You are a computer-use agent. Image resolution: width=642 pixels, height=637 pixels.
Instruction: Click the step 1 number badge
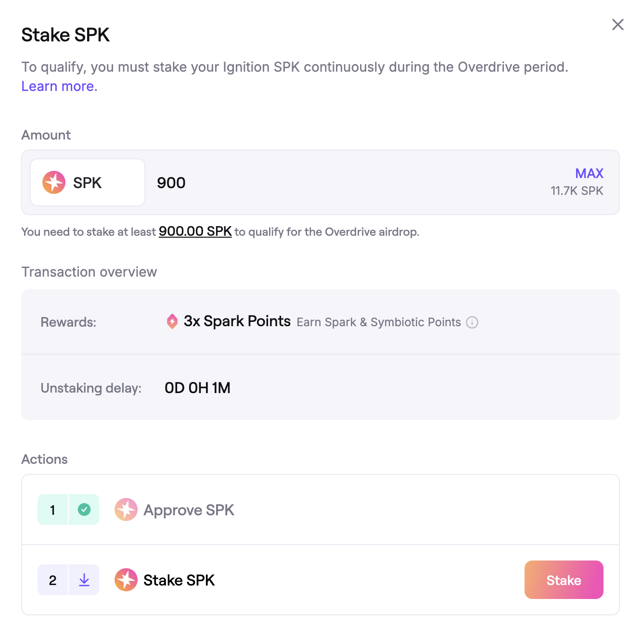pos(52,510)
